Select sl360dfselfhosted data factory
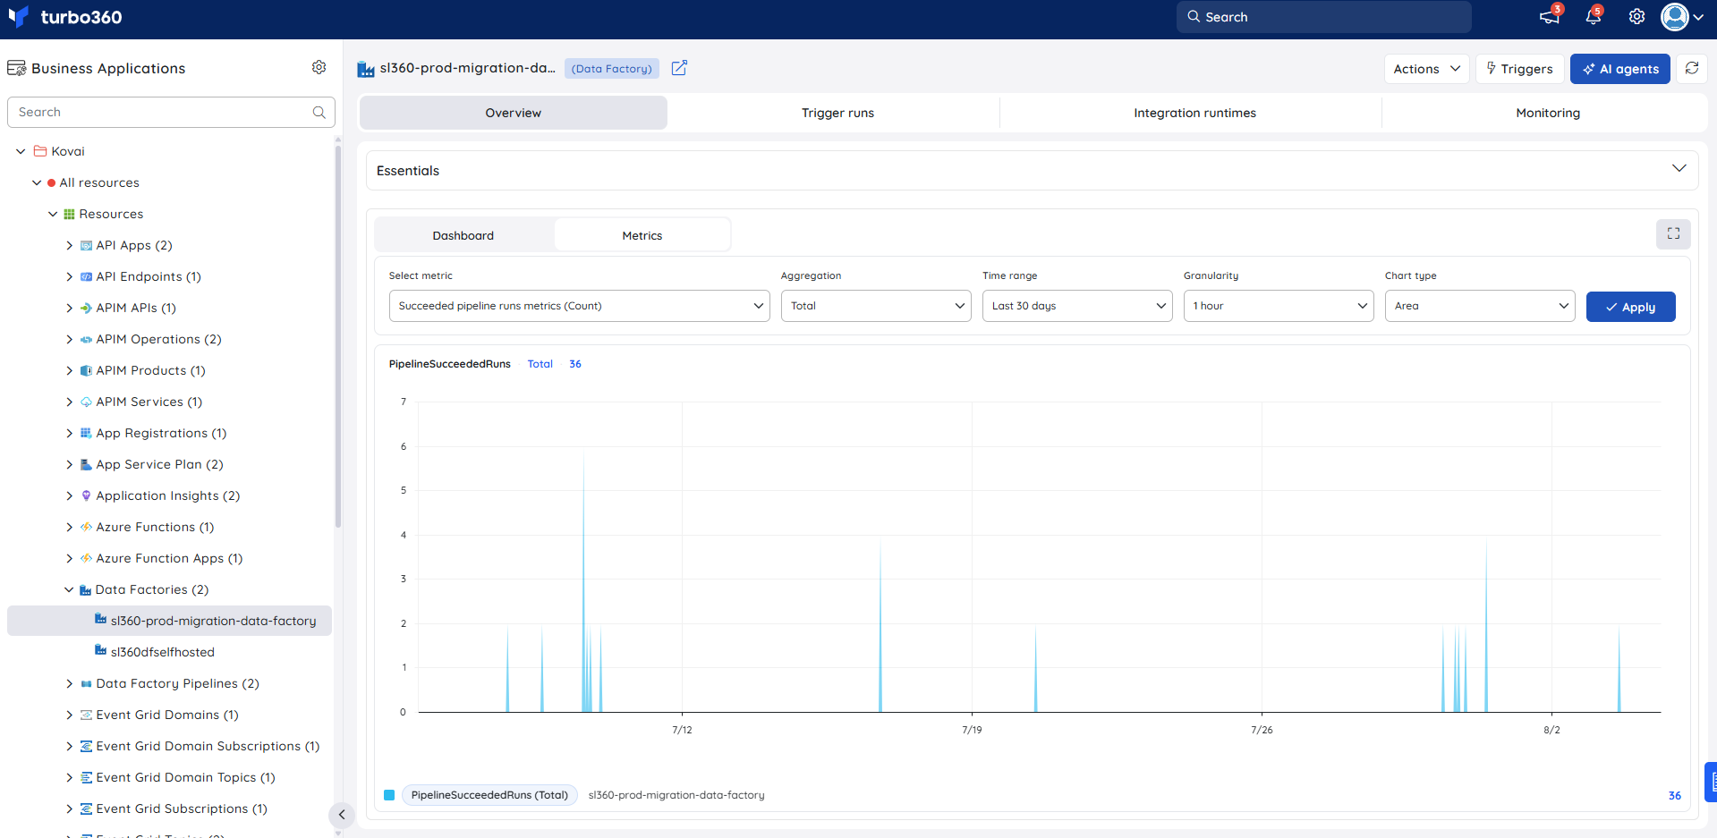 pos(163,652)
